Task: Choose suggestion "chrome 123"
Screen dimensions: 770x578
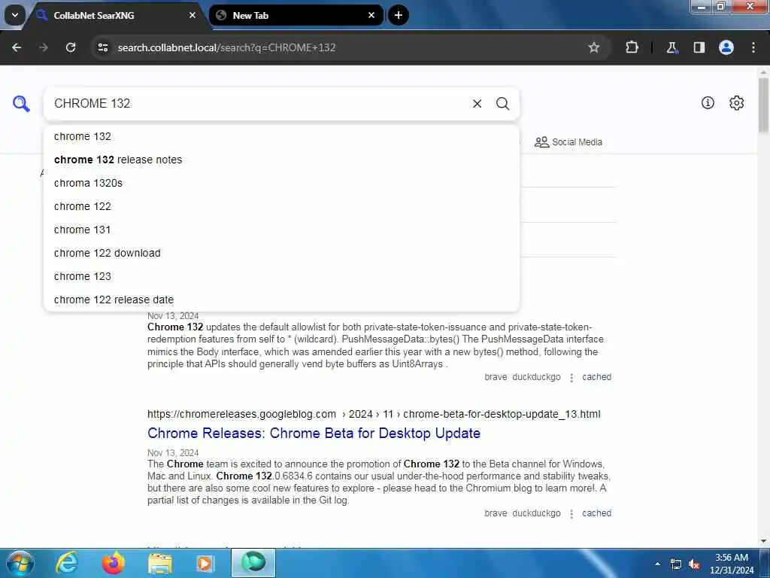Action: pyautogui.click(x=281, y=277)
